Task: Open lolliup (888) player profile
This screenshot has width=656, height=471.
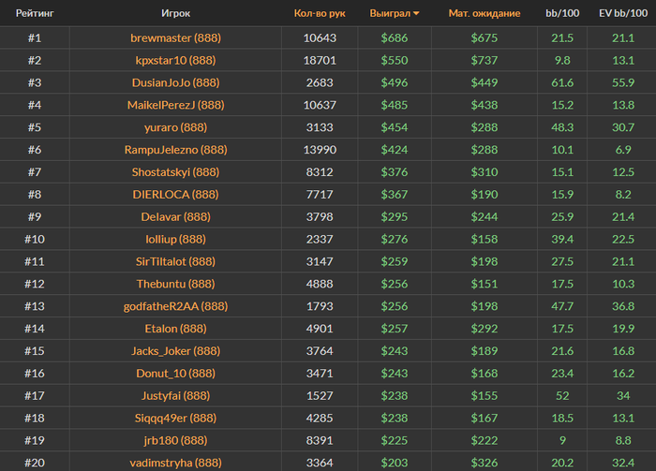Action: click(x=176, y=239)
